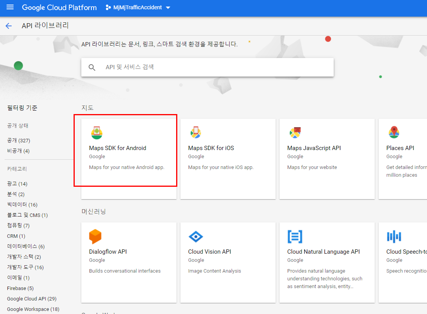Select the CRM (1) category
The height and width of the screenshot is (314, 427).
(16, 236)
